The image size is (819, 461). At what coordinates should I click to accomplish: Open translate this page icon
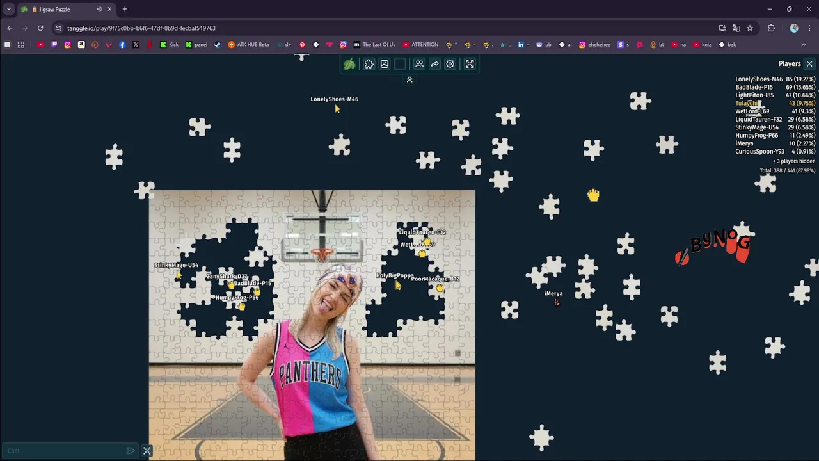tap(736, 28)
